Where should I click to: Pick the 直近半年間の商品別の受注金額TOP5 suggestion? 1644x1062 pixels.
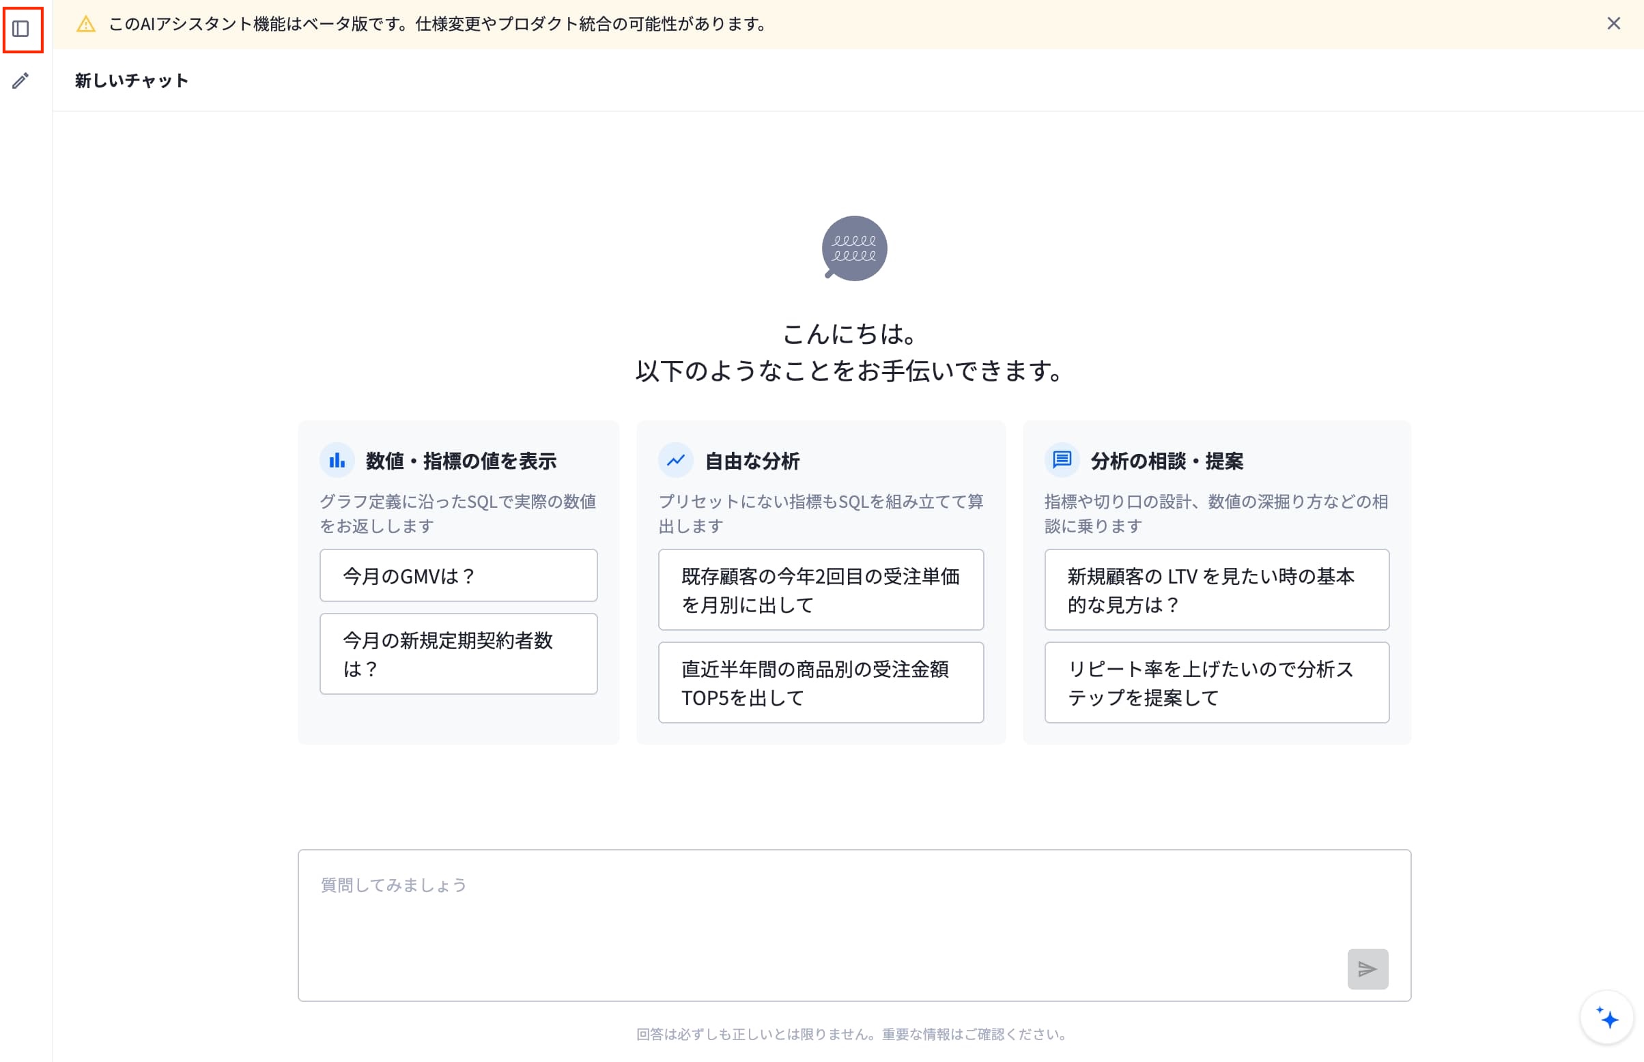pyautogui.click(x=821, y=683)
